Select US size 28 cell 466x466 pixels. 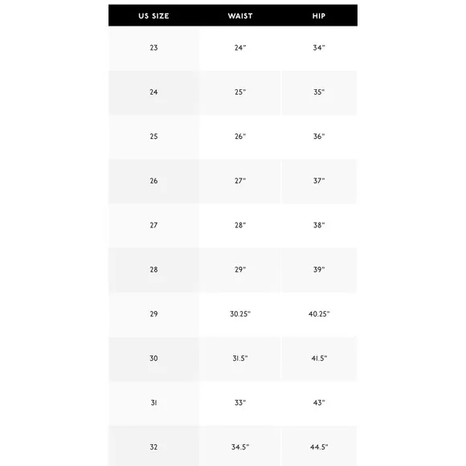153,269
